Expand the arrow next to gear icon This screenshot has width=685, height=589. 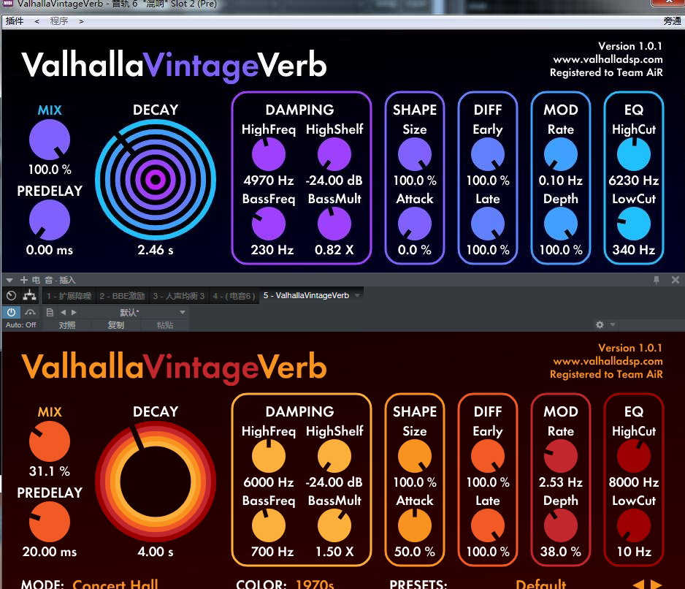point(613,324)
